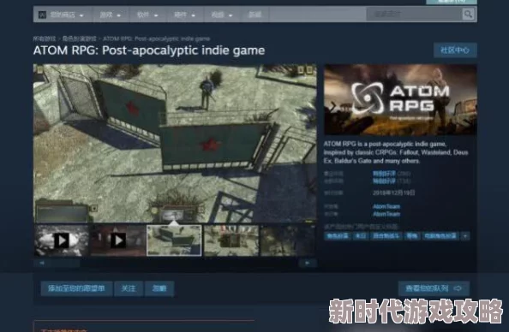This screenshot has width=509, height=332.
Task: Click the 关注 follow button
Action: click(129, 288)
